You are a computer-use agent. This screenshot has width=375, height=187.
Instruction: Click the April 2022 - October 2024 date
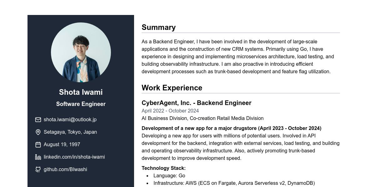(x=170, y=111)
